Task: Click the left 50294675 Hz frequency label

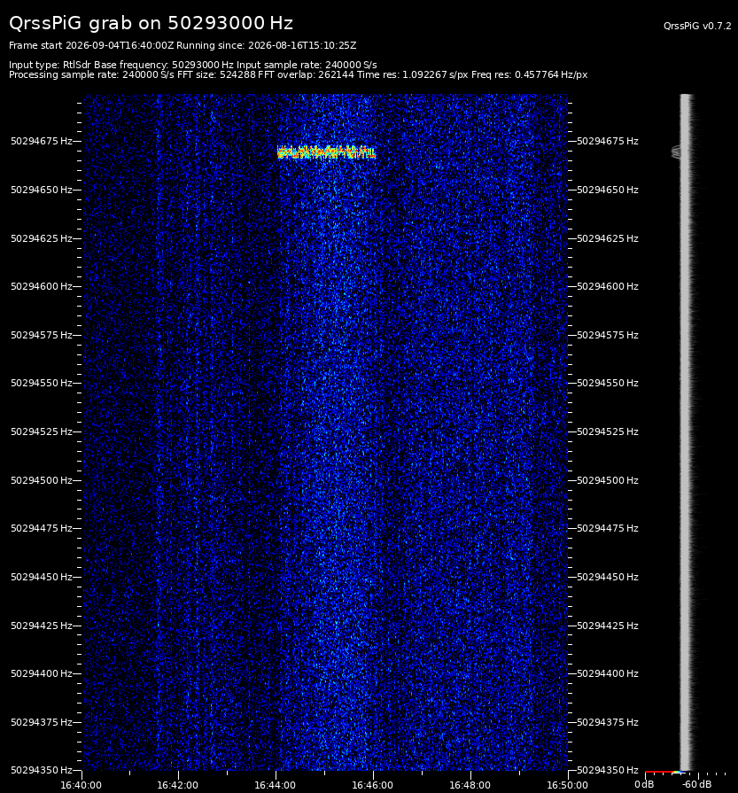Action: pyautogui.click(x=42, y=141)
